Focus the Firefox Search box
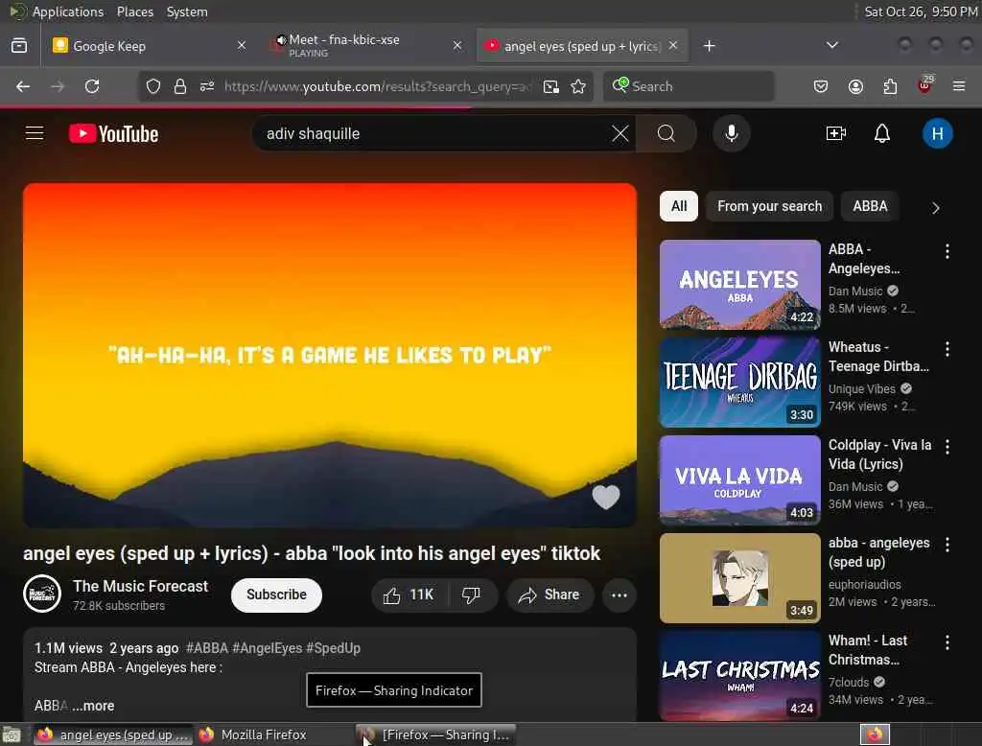982x746 pixels. [x=689, y=86]
